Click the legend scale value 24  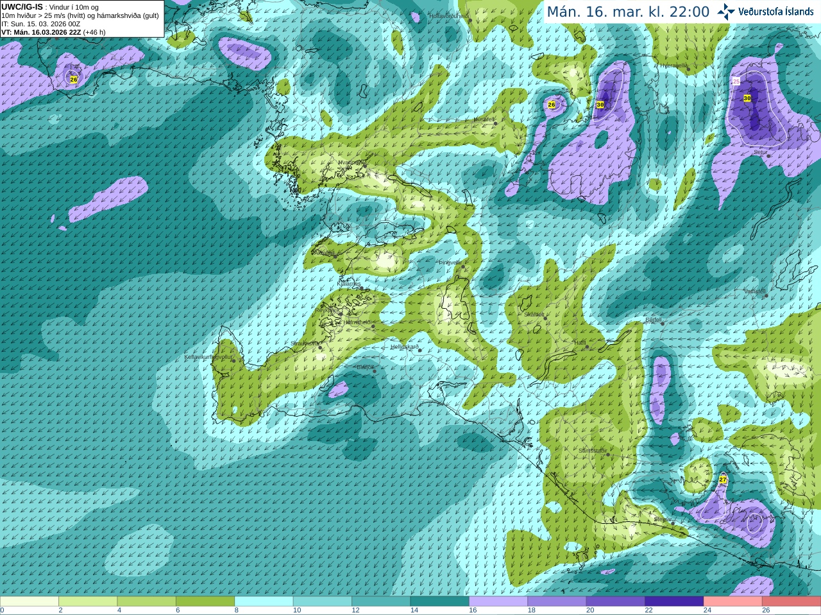click(707, 611)
